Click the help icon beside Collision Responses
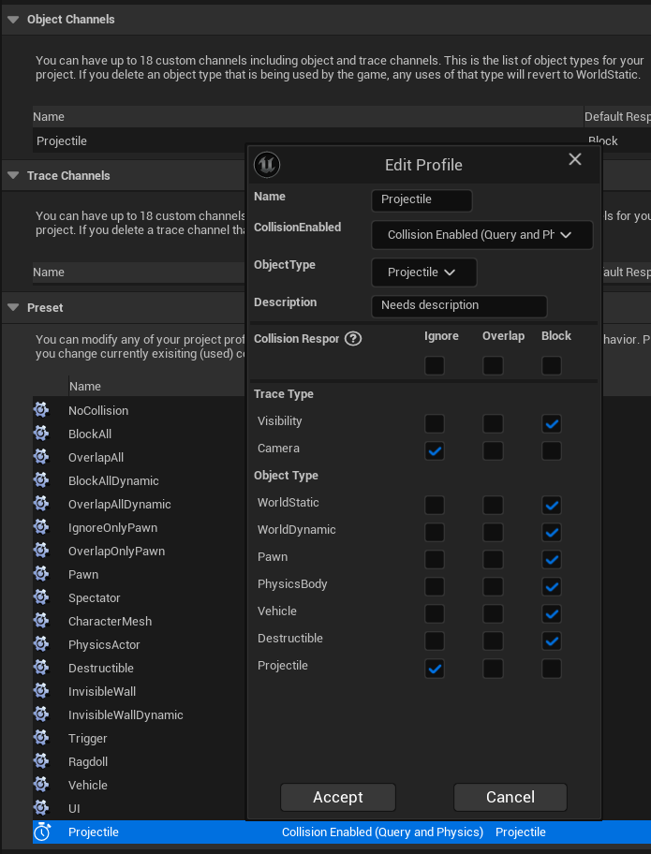Image resolution: width=651 pixels, height=854 pixels. (353, 339)
